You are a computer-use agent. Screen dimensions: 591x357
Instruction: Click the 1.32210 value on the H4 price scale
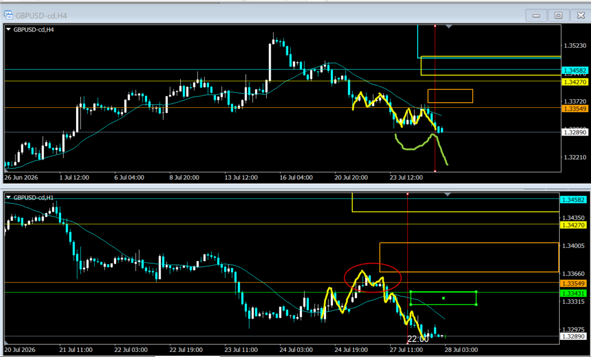(575, 157)
